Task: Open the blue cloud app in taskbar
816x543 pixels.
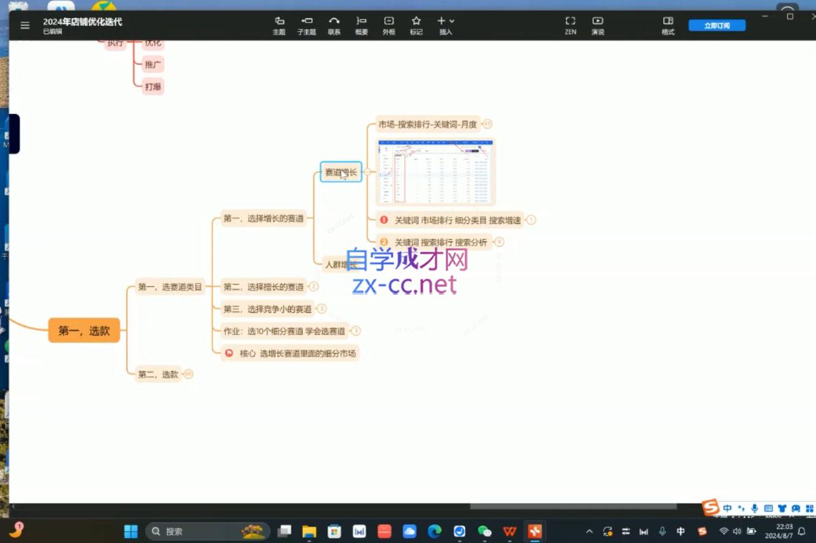Action: point(409,531)
